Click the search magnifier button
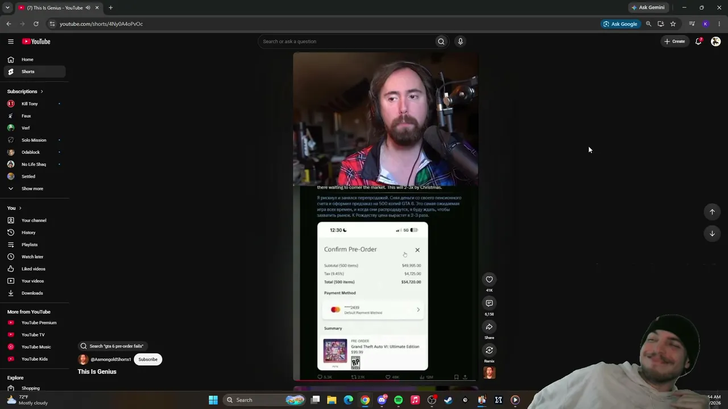The image size is (728, 409). click(x=441, y=41)
